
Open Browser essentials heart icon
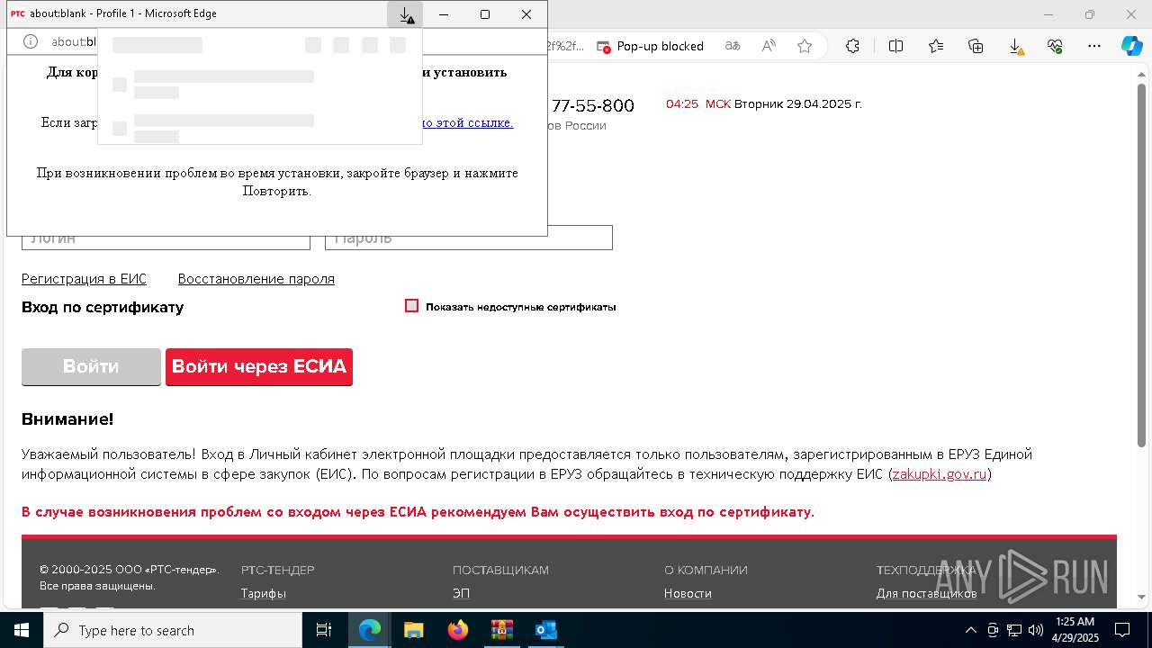1055,46
